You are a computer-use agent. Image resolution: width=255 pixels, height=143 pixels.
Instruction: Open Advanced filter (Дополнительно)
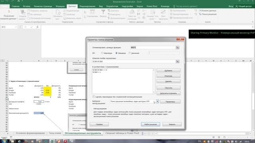click(x=116, y=18)
